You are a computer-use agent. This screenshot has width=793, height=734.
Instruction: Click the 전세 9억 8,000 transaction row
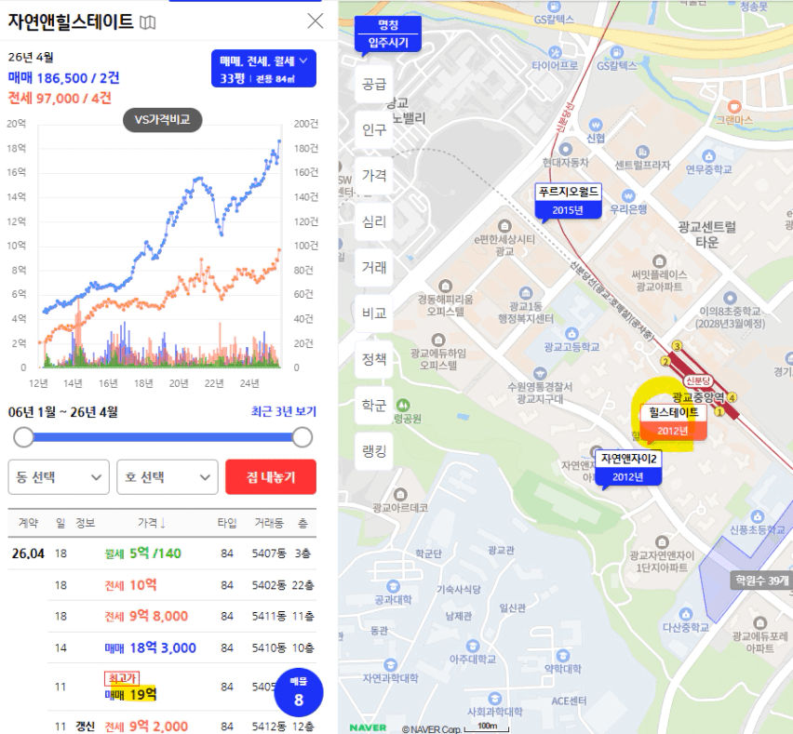tap(182, 616)
